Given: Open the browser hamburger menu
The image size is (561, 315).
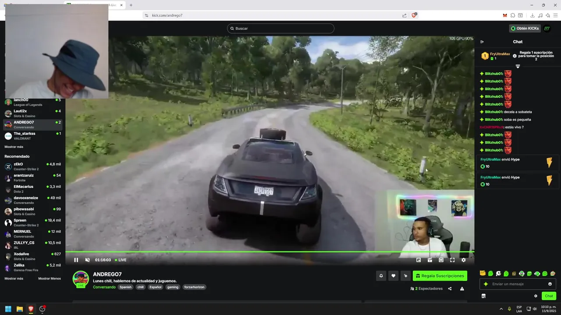Looking at the screenshot, I should tap(555, 15).
